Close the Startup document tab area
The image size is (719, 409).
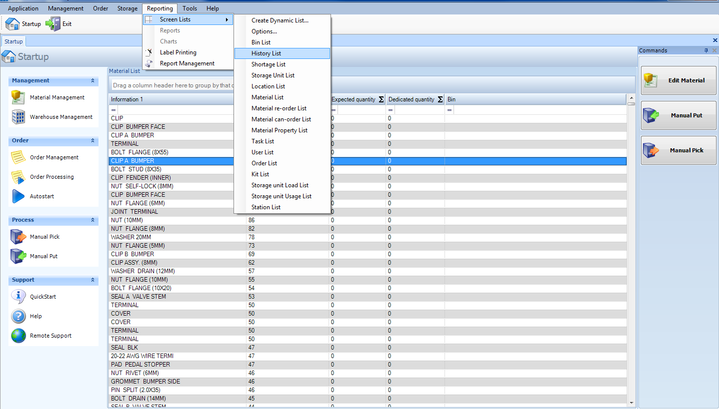715,40
